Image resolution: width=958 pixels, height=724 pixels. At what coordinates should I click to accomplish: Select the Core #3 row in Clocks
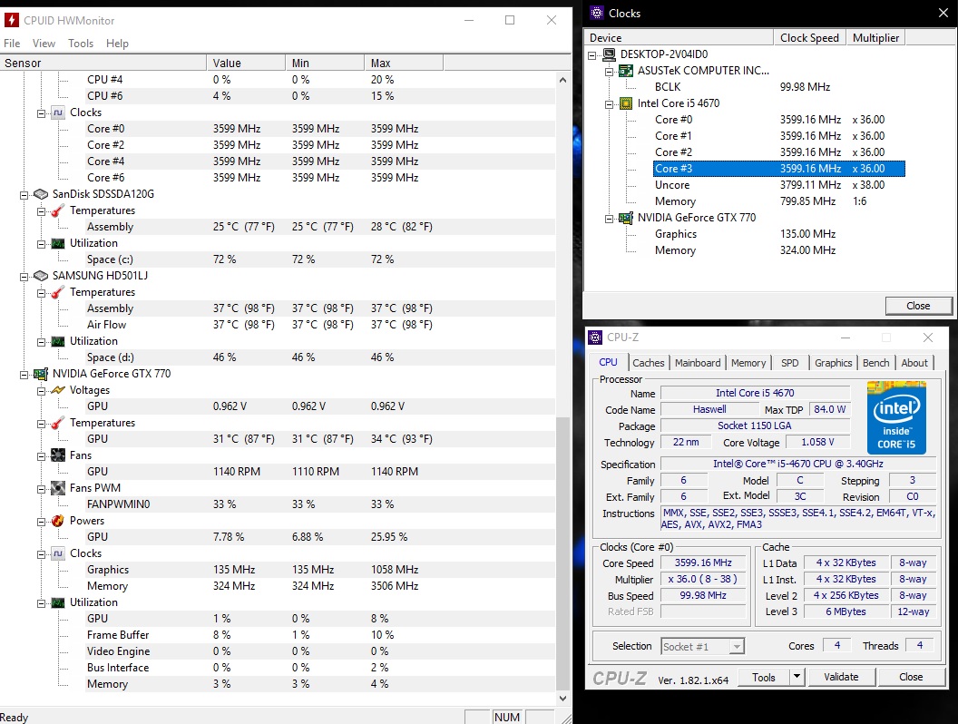tap(779, 169)
